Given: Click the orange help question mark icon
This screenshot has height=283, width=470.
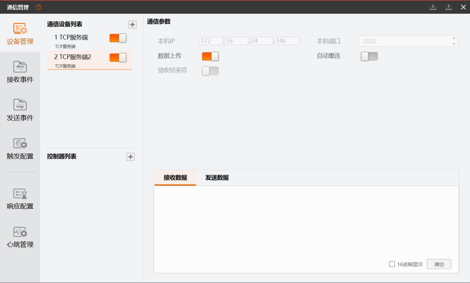Looking at the screenshot, I should [x=38, y=7].
